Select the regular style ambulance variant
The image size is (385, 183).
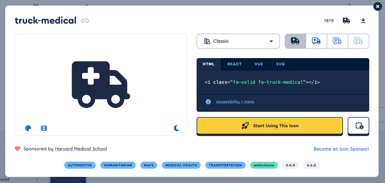(x=316, y=41)
